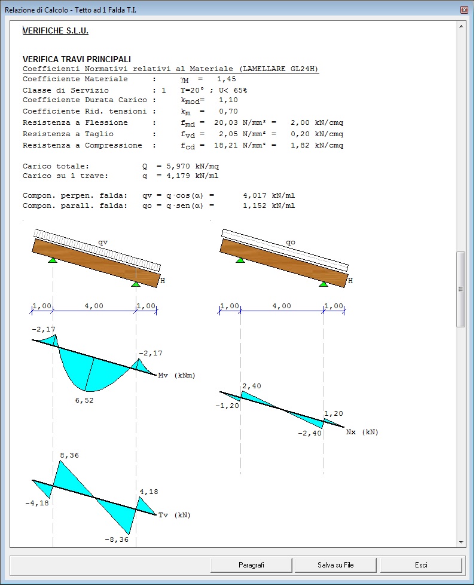Click the VERIFICHE S.L.U. heading
Viewport: 476px width, 586px height.
click(56, 30)
